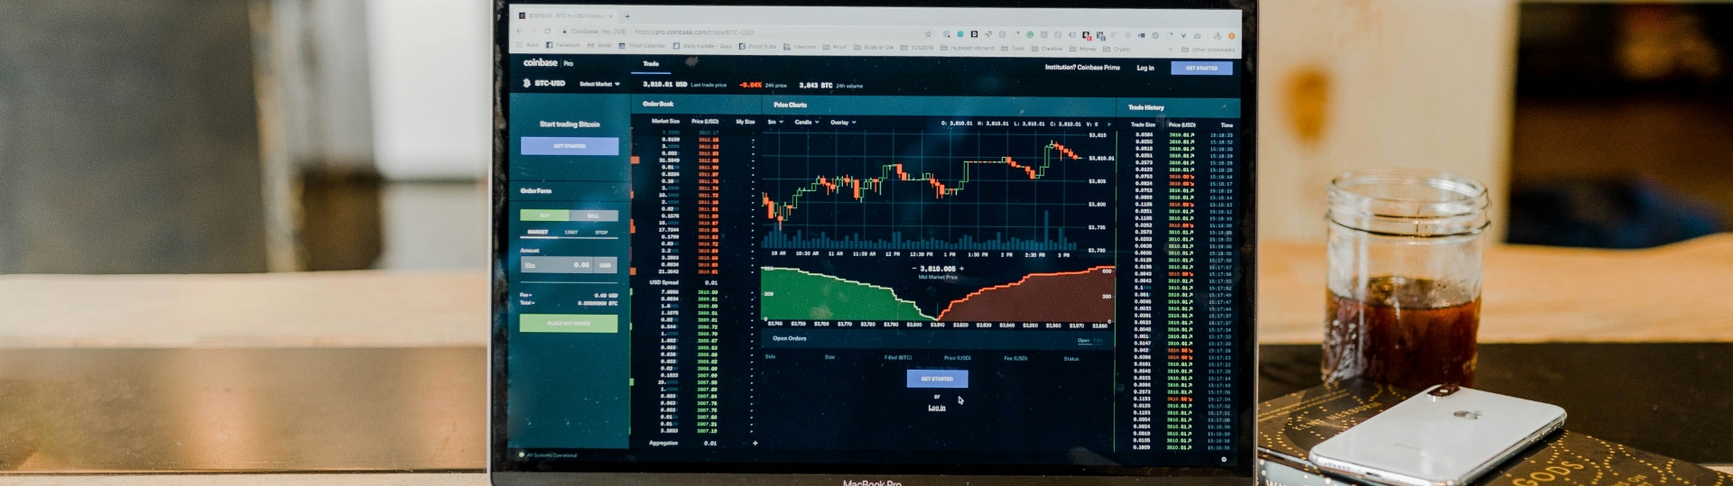
Task: Bookmark page with the star icon
Action: coord(928,34)
